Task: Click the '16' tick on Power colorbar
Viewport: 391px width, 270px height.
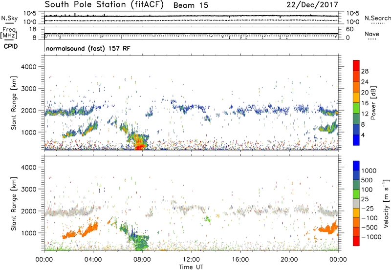Action: tap(365, 103)
